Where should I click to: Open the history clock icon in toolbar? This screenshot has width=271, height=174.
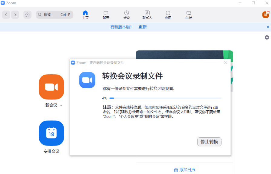click(27, 15)
